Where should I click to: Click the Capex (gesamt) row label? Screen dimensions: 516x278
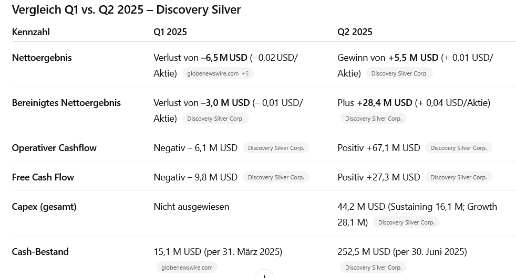point(44,207)
